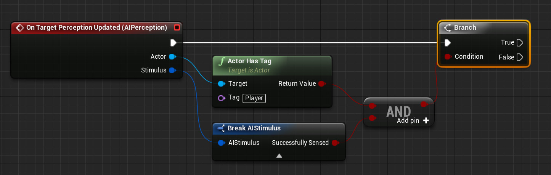The image size is (551, 175).
Task: Click the Player tag input field
Action: point(254,98)
